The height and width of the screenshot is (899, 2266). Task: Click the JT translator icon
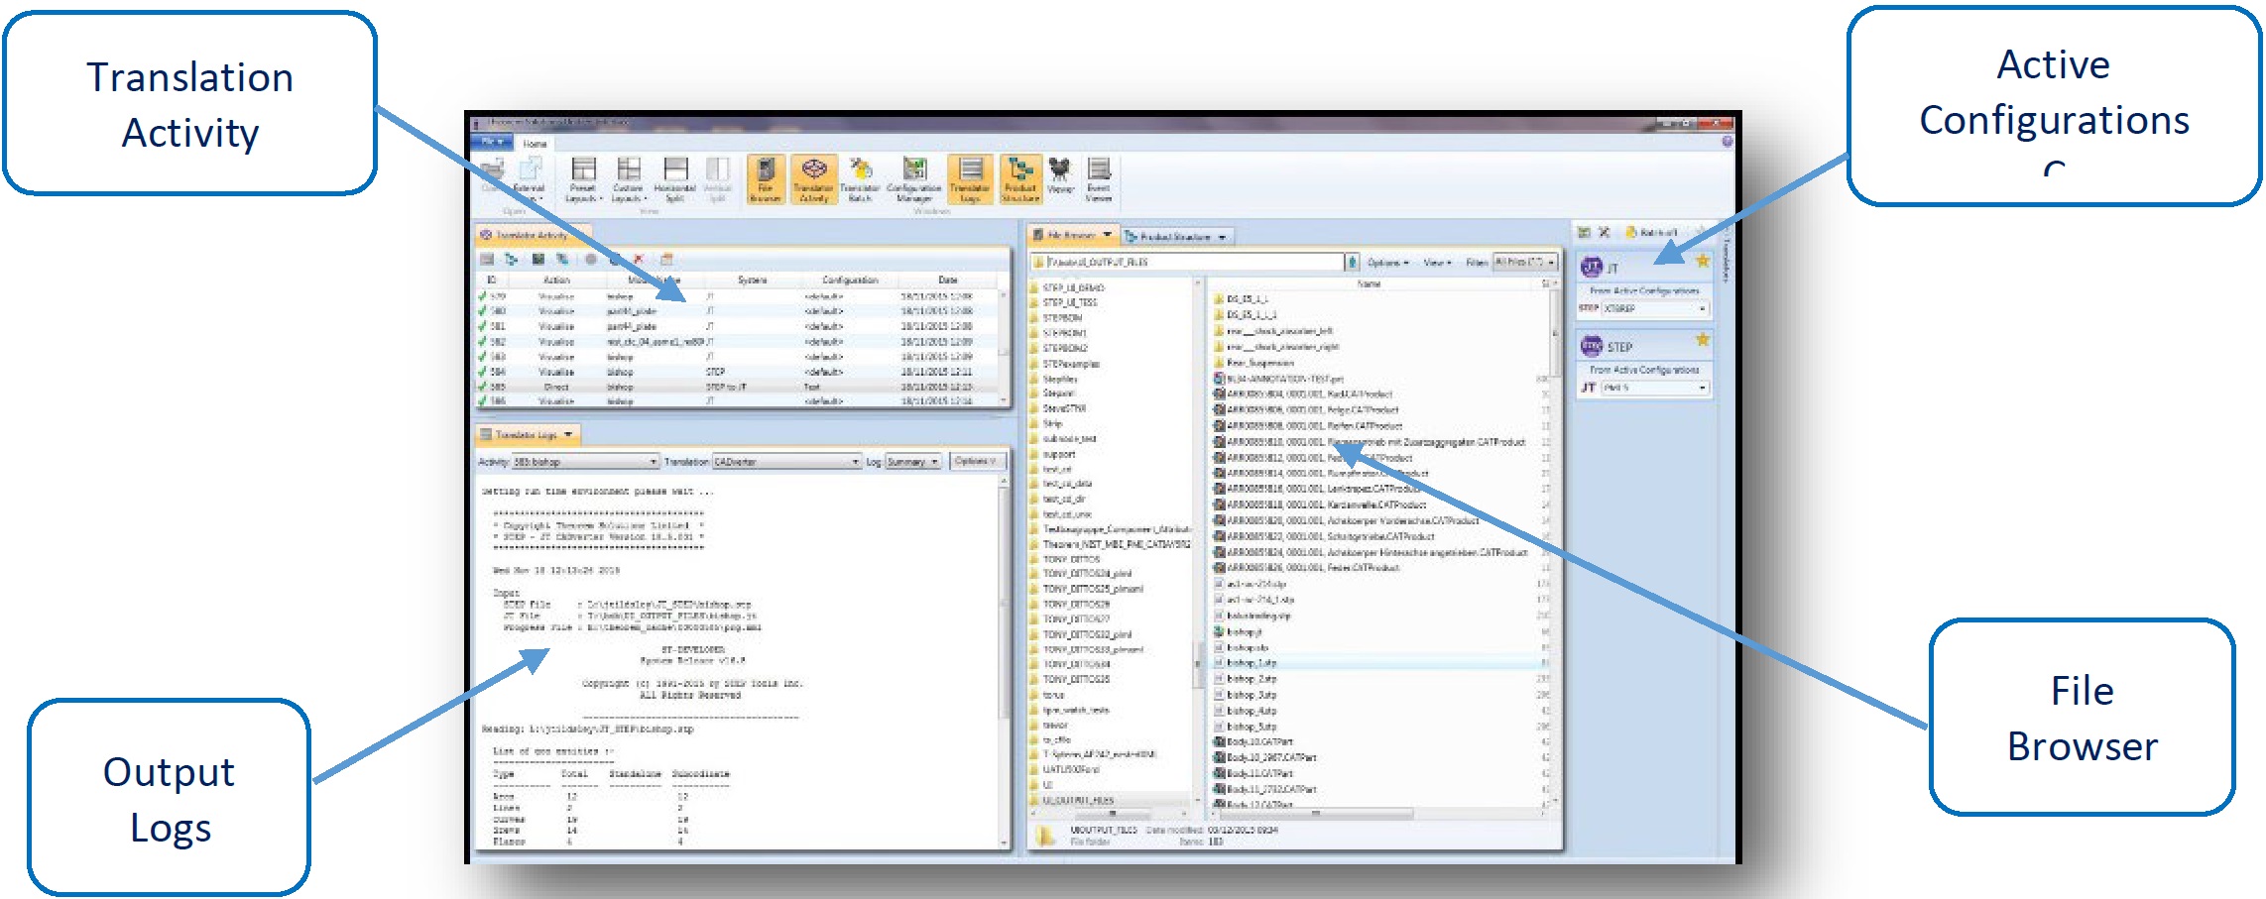[1592, 267]
